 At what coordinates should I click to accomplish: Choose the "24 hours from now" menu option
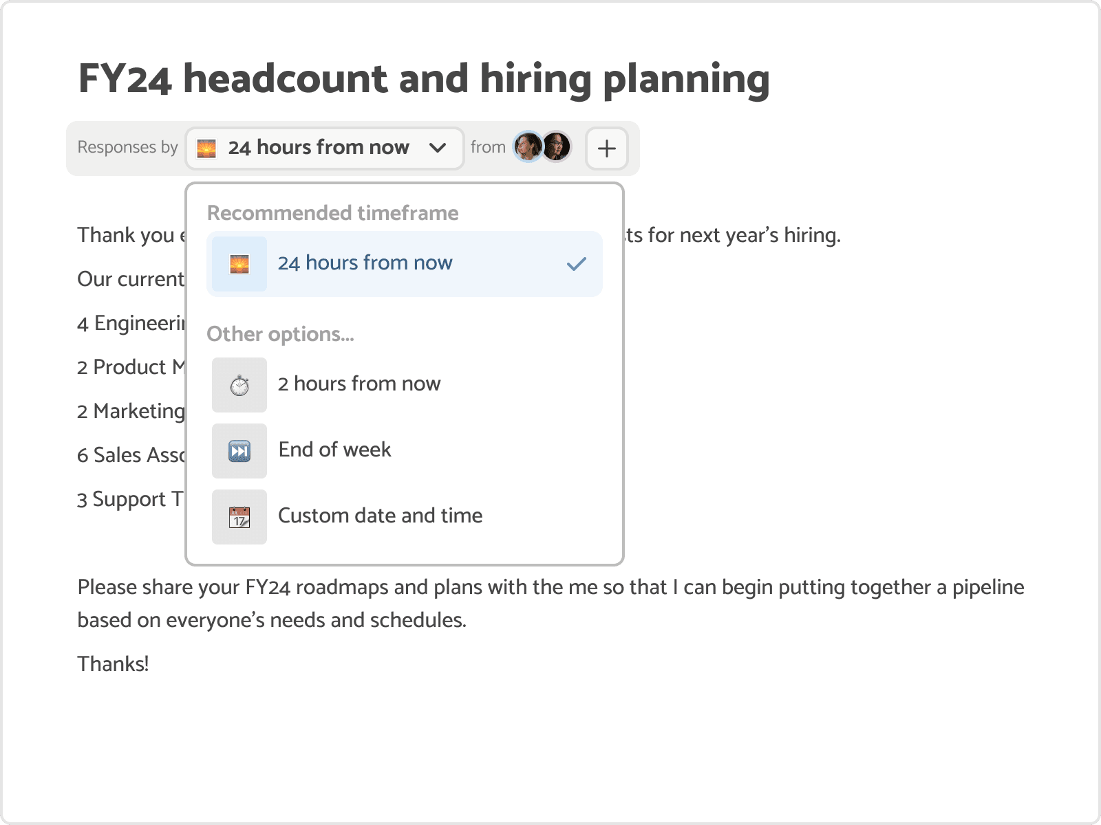click(365, 263)
